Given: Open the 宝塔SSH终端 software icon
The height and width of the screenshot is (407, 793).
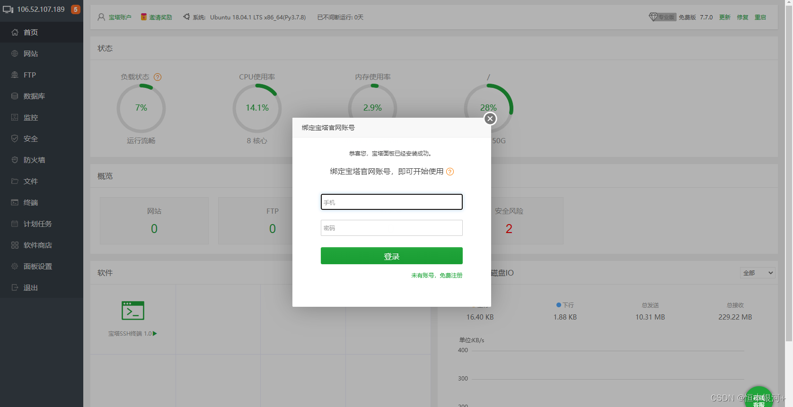Looking at the screenshot, I should click(133, 311).
